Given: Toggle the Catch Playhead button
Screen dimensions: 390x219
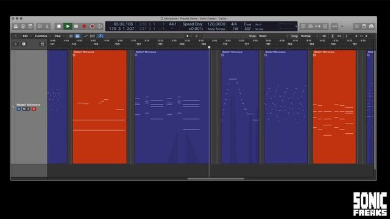Looking at the screenshot, I should [101, 36].
